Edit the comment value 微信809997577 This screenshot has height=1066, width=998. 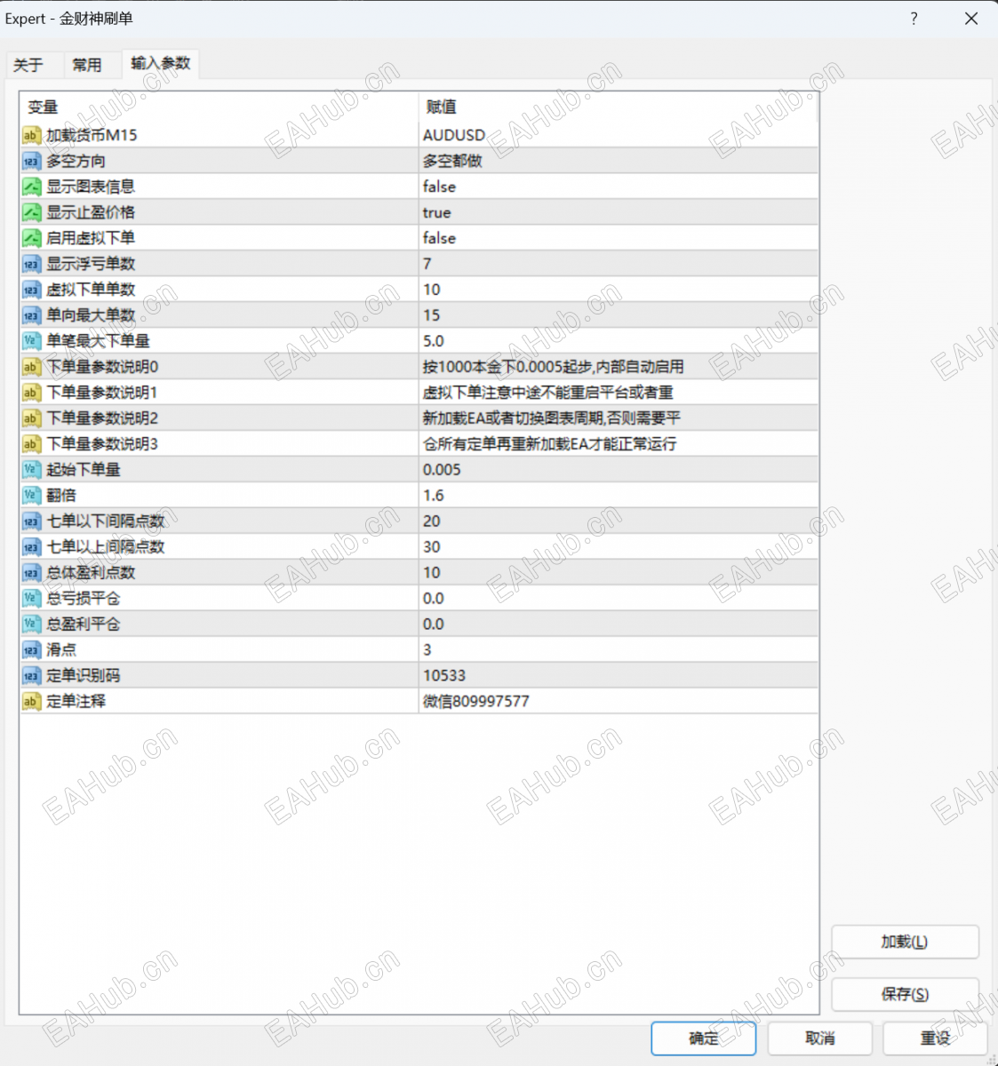[x=618, y=702]
